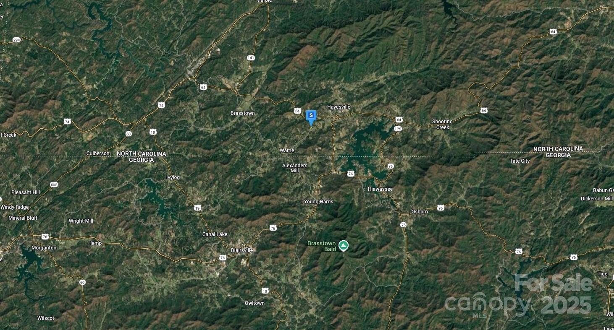Click the route 75 shield near Hiawassee

[391, 166]
